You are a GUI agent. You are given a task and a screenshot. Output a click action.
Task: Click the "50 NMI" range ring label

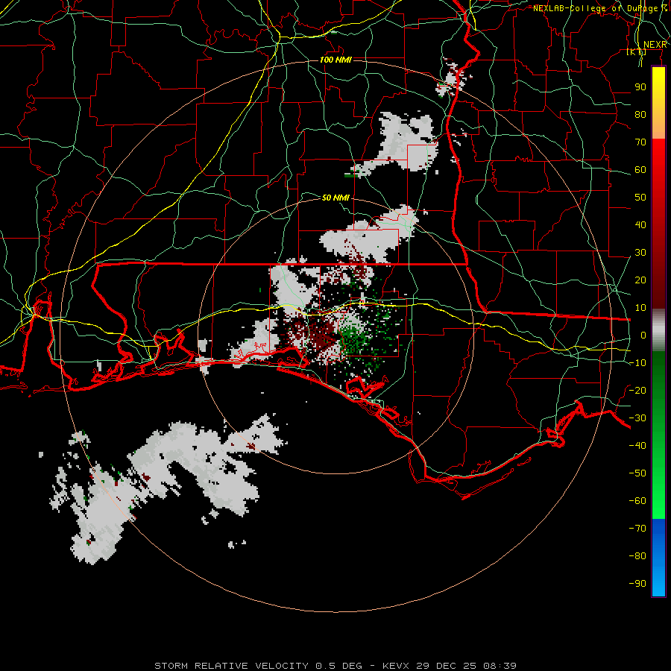tap(335, 198)
